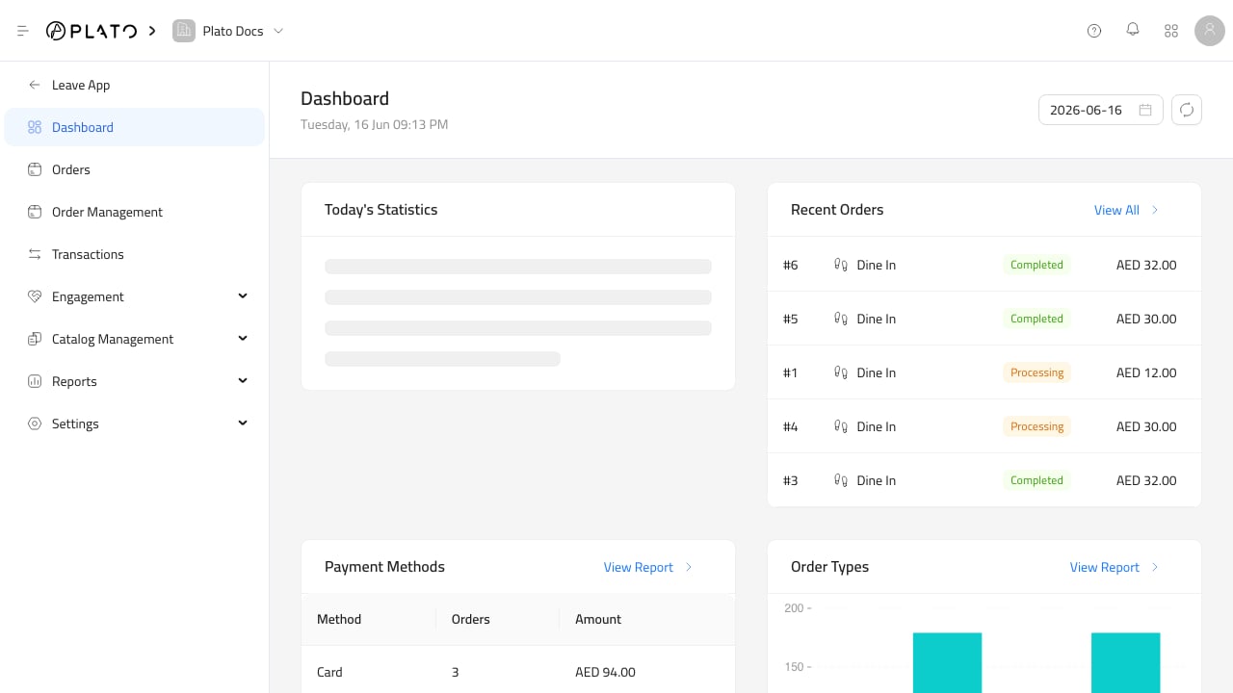Click the Catalog Management sidebar icon
The height and width of the screenshot is (693, 1233).
click(35, 339)
